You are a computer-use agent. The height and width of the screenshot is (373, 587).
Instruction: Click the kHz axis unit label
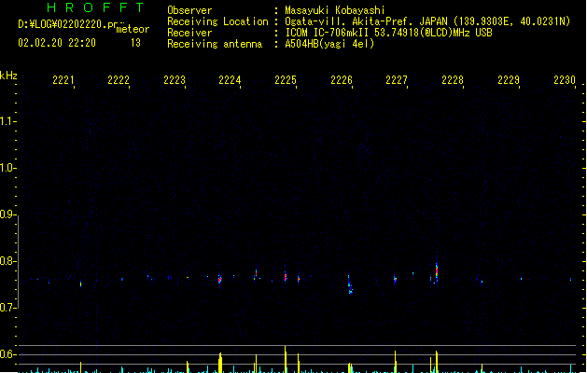8,76
